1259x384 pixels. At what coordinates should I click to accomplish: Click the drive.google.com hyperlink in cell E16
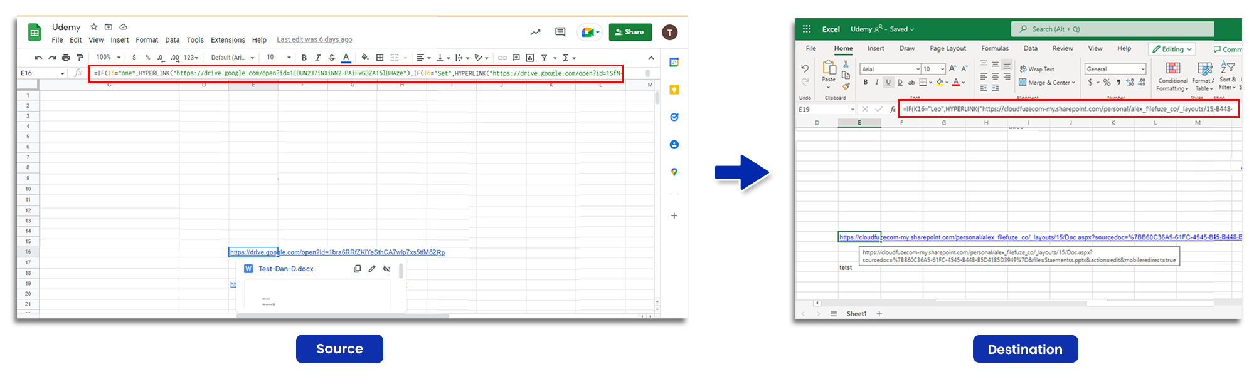coord(337,252)
